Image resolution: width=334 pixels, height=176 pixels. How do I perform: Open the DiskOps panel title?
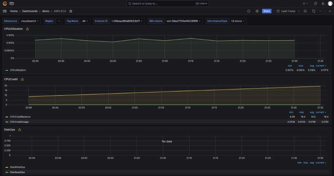coord(10,129)
